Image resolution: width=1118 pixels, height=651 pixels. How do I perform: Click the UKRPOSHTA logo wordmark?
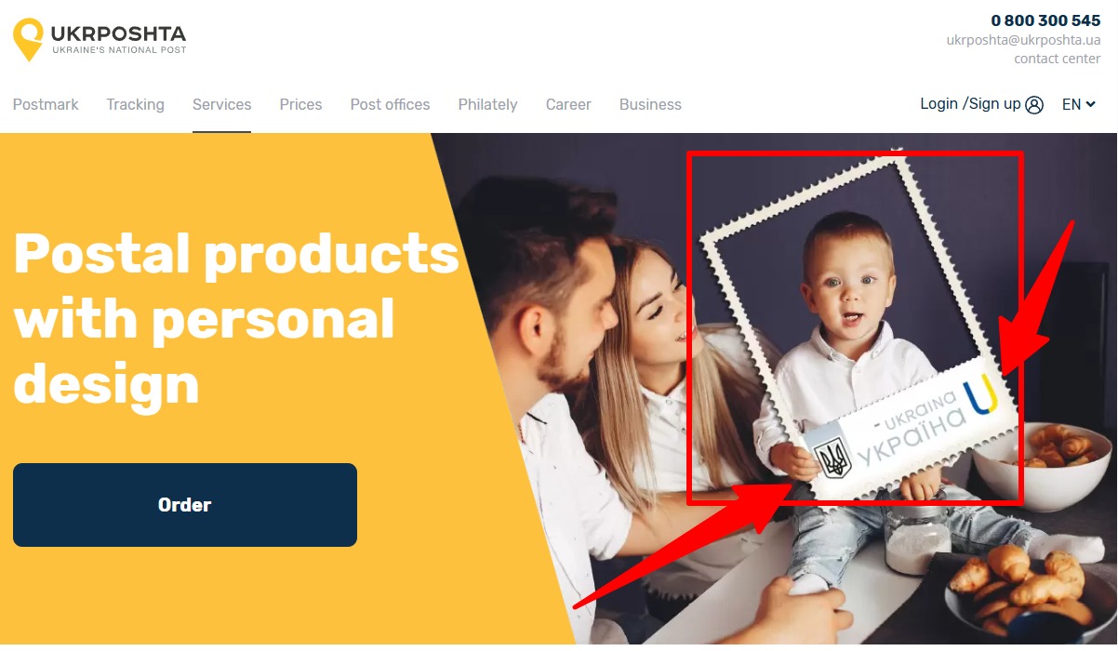pos(118,34)
